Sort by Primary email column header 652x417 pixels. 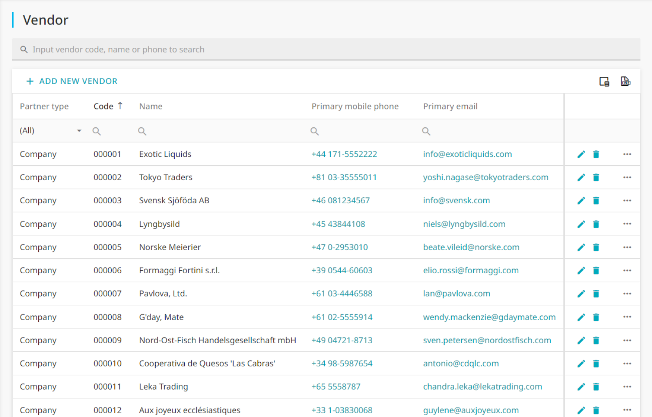click(450, 106)
